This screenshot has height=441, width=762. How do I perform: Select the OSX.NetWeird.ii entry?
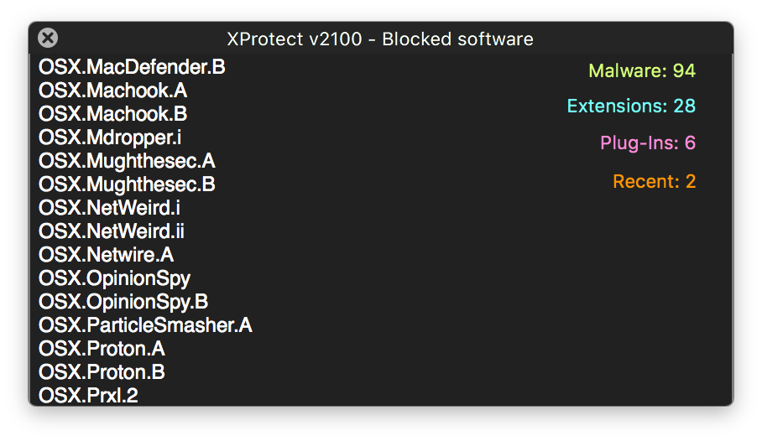click(112, 231)
